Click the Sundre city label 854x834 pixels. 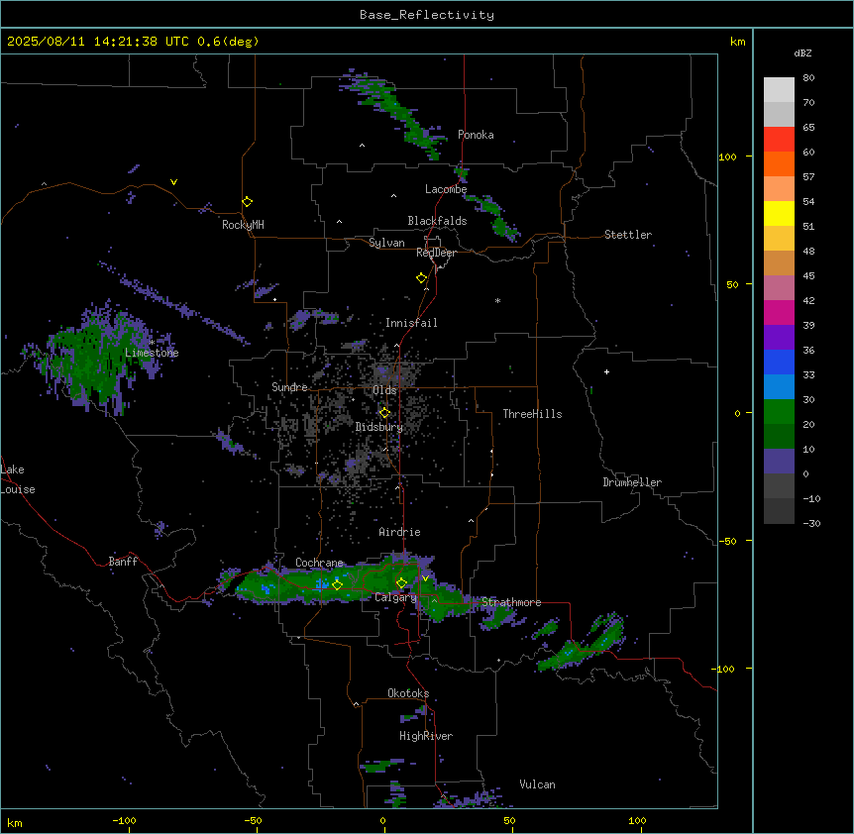(289, 387)
